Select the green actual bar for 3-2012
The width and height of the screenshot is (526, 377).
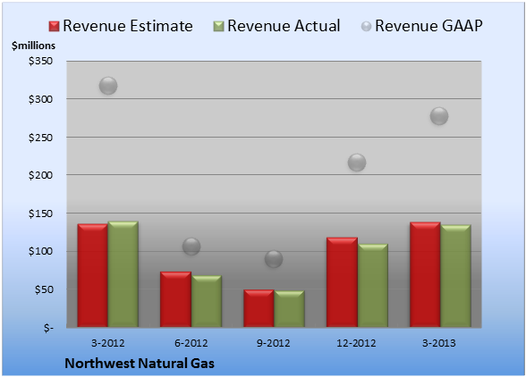click(123, 274)
